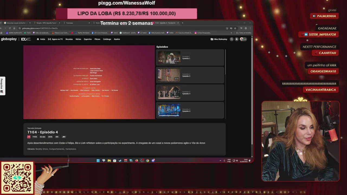Click the Episódio 2 title text

click(186, 76)
